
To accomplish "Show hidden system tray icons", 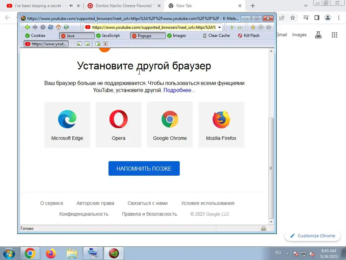I will 287,254.
